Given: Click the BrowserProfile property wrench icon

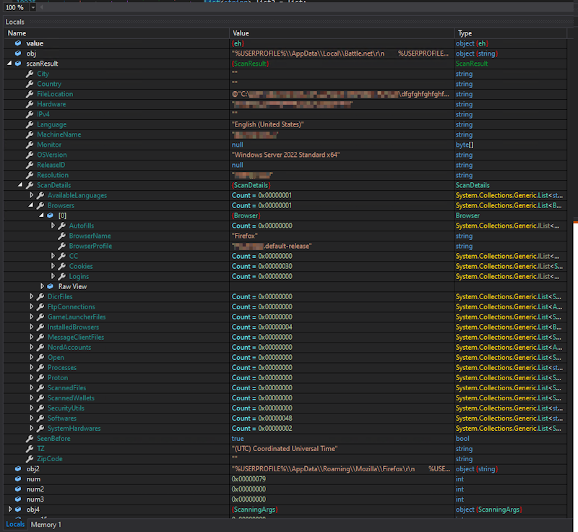Looking at the screenshot, I should (x=61, y=246).
